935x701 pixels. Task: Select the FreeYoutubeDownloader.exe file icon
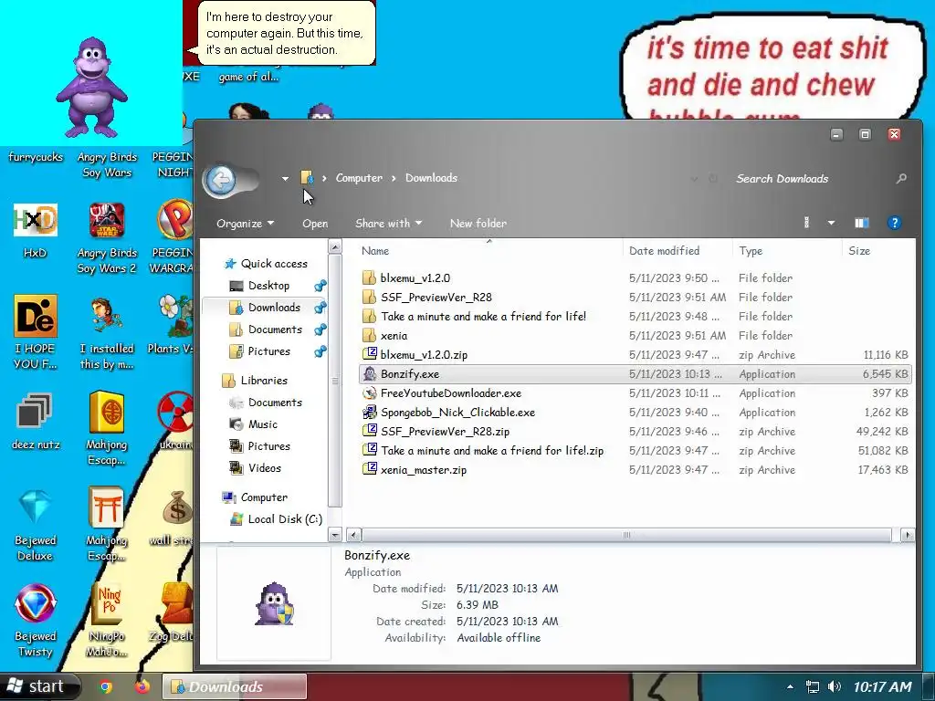(370, 392)
